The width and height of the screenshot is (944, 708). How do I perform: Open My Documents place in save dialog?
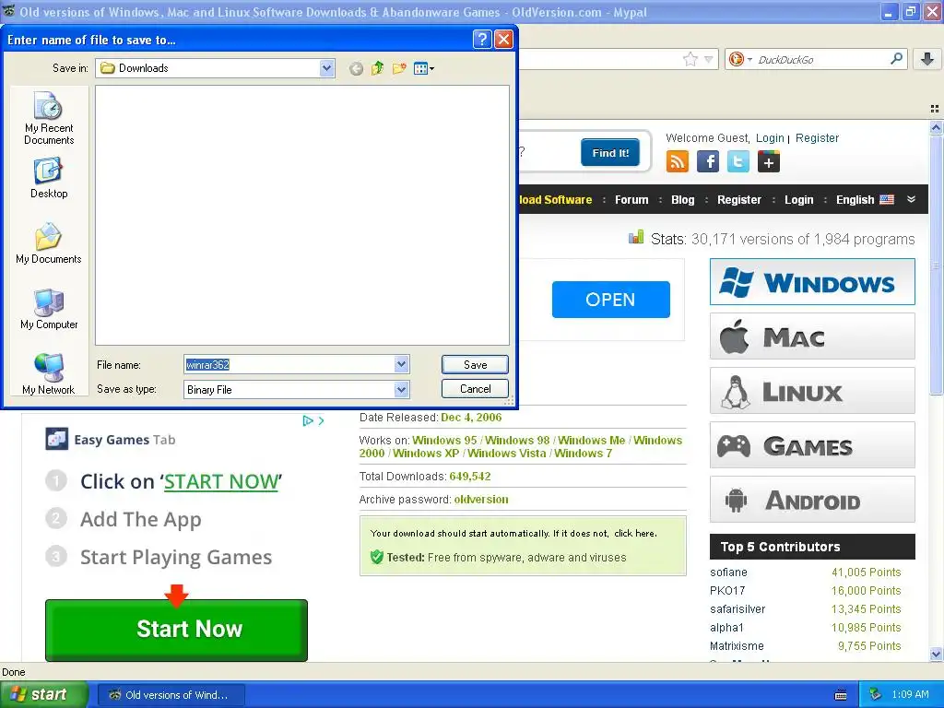[49, 243]
